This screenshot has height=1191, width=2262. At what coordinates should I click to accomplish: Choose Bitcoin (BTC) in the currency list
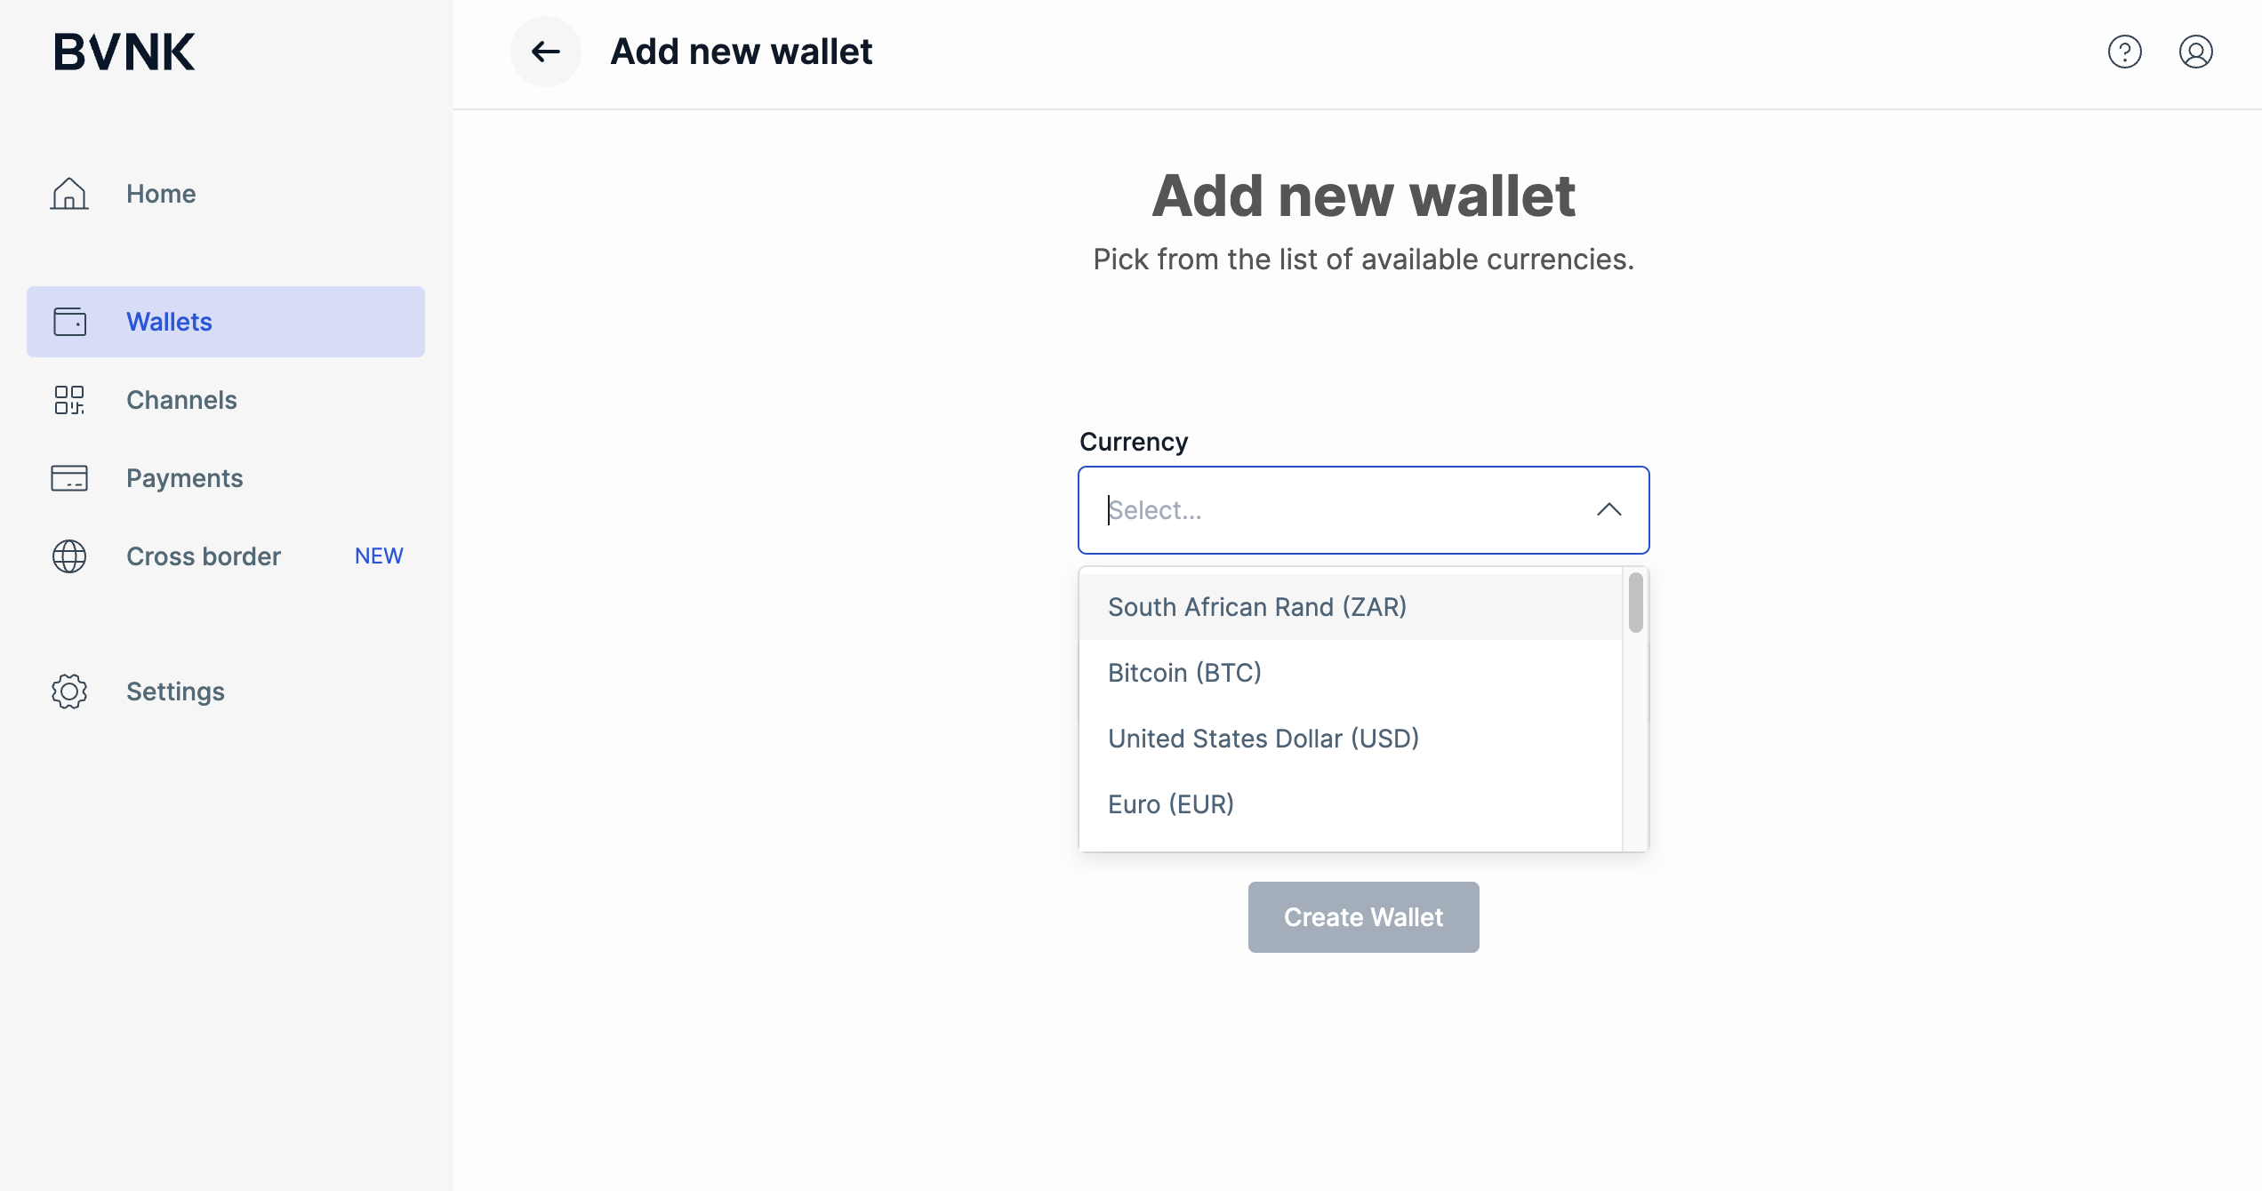point(1184,672)
